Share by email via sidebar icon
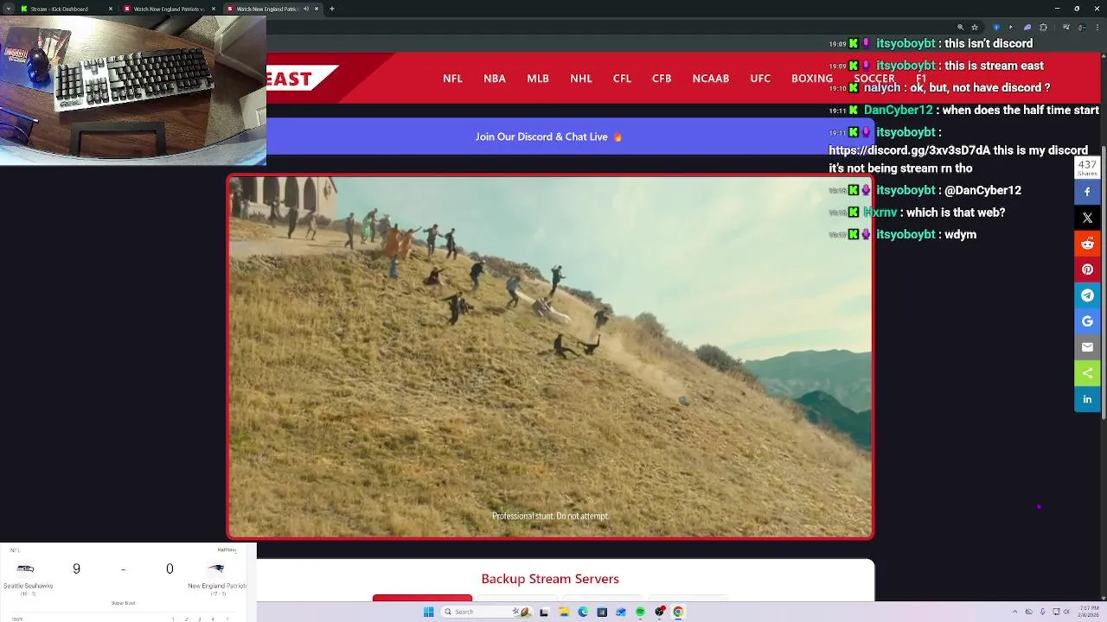1107x622 pixels. 1087,347
